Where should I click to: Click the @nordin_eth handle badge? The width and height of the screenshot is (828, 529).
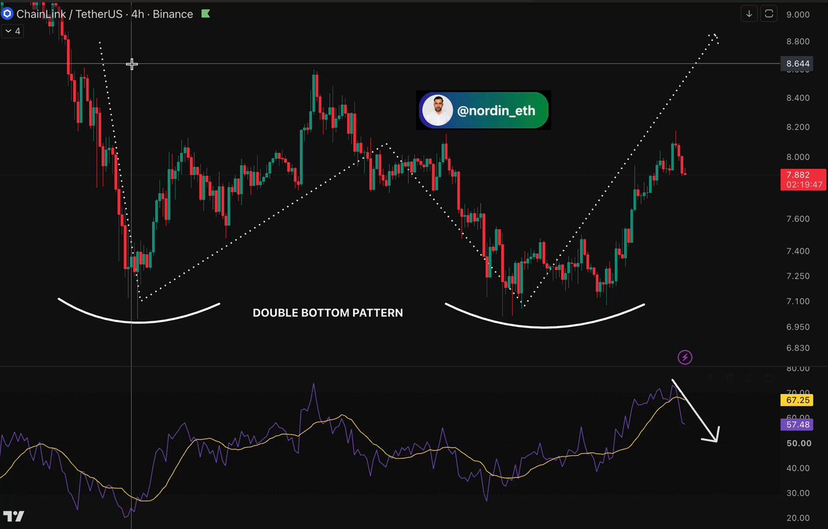tap(484, 110)
